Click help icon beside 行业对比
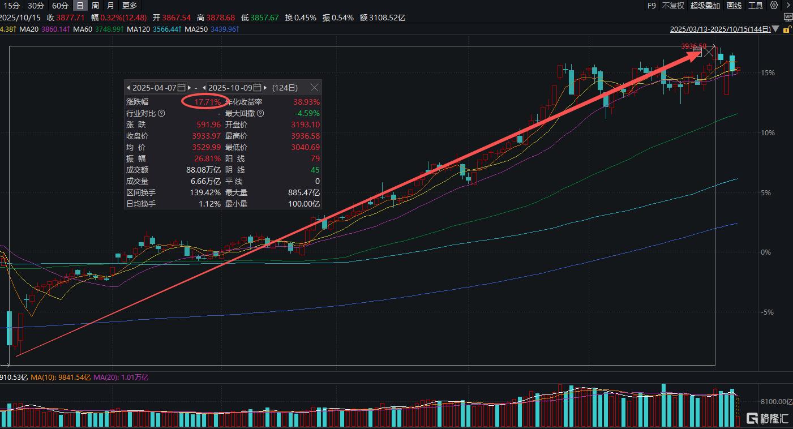 (x=161, y=113)
